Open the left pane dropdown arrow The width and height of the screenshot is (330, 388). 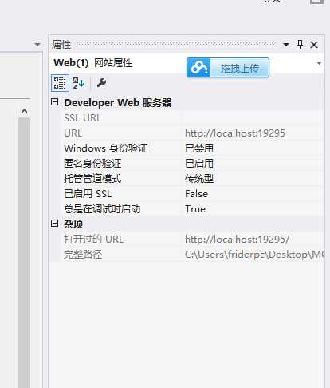coord(37,45)
